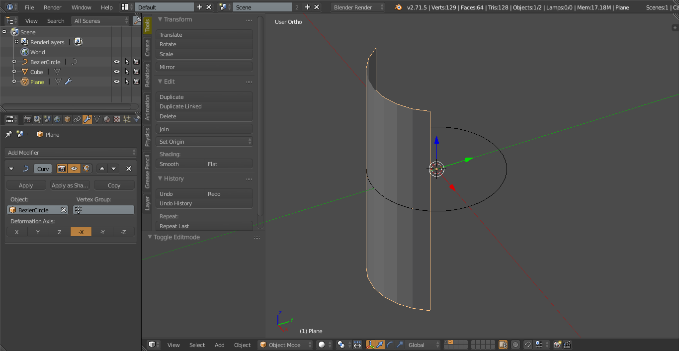Collapse the Curve modifier panel triangle
The image size is (679, 351).
[x=11, y=169]
